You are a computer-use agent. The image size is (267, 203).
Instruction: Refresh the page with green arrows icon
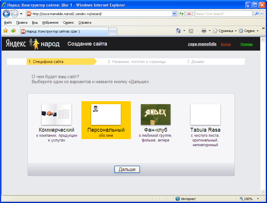[181, 14]
